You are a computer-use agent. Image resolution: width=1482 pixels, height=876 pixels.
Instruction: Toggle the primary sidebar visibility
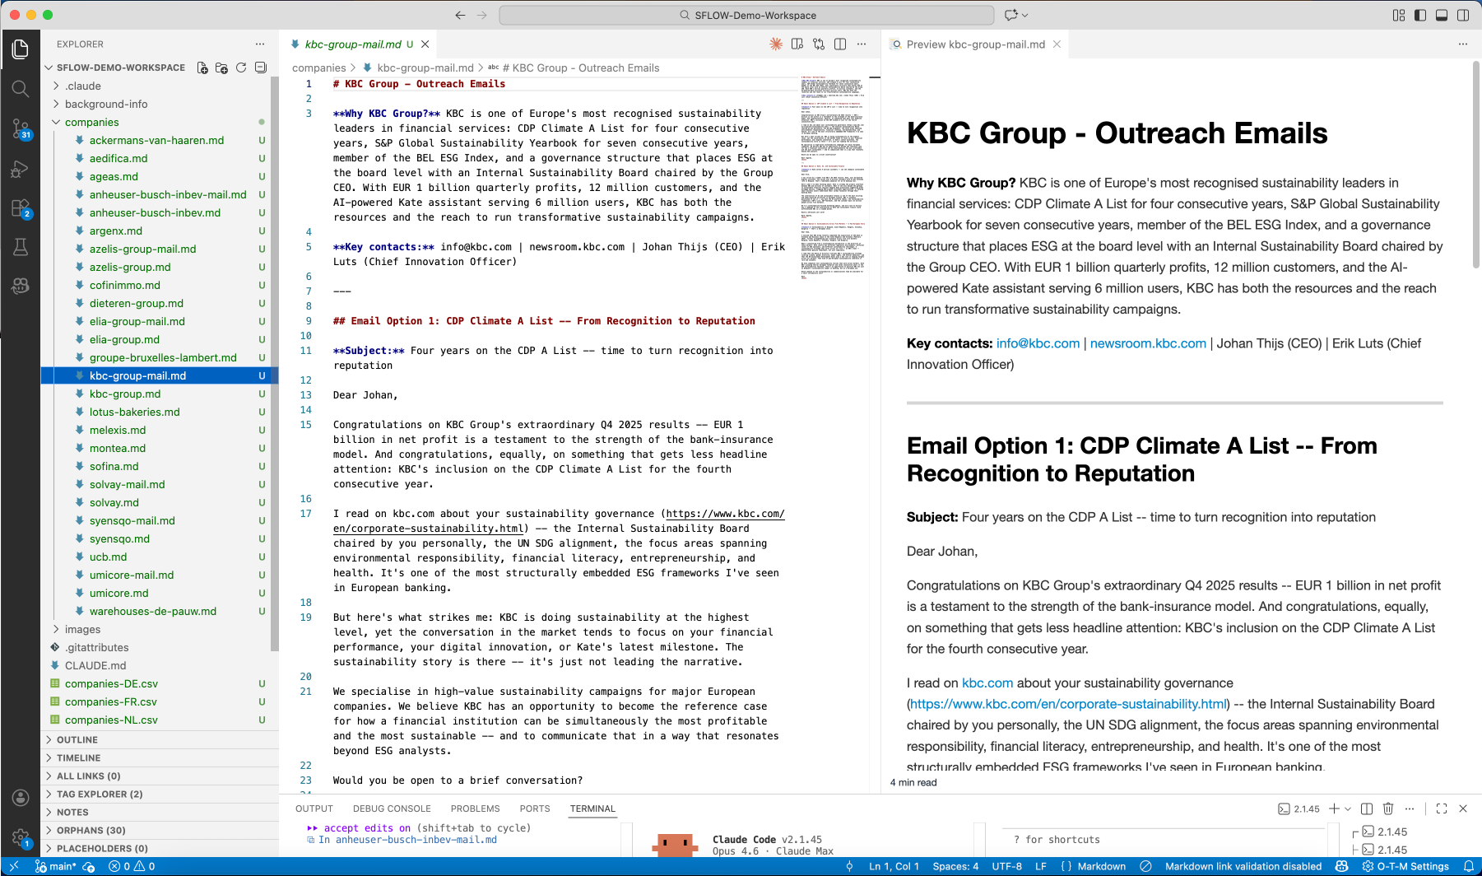[x=1419, y=15]
